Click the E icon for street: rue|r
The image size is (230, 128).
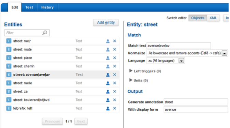click(x=9, y=41)
